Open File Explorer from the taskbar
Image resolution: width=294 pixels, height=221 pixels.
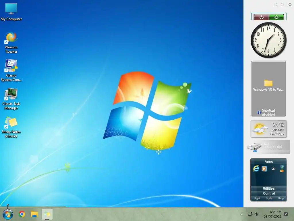(34, 214)
